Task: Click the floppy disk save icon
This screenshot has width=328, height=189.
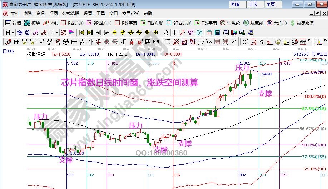Action: [x=234, y=33]
